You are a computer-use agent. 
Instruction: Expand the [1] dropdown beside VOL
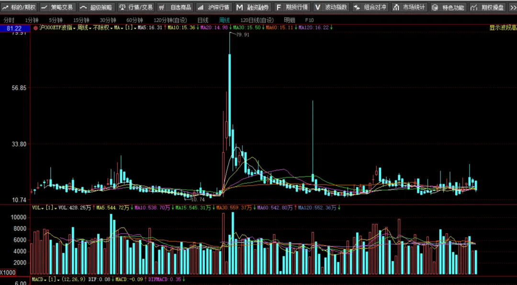click(51, 208)
